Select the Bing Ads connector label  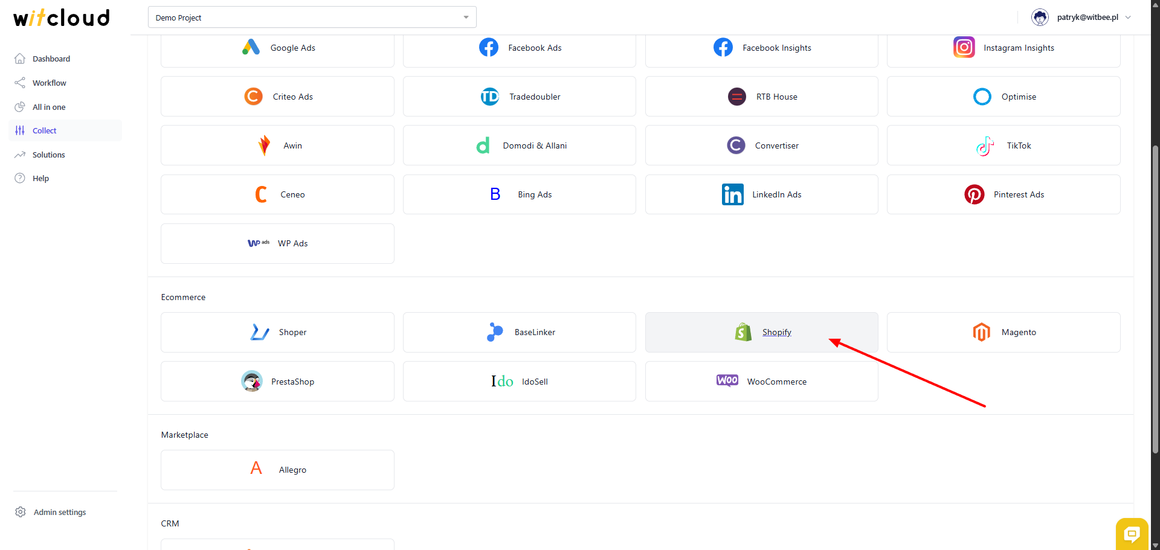point(535,194)
